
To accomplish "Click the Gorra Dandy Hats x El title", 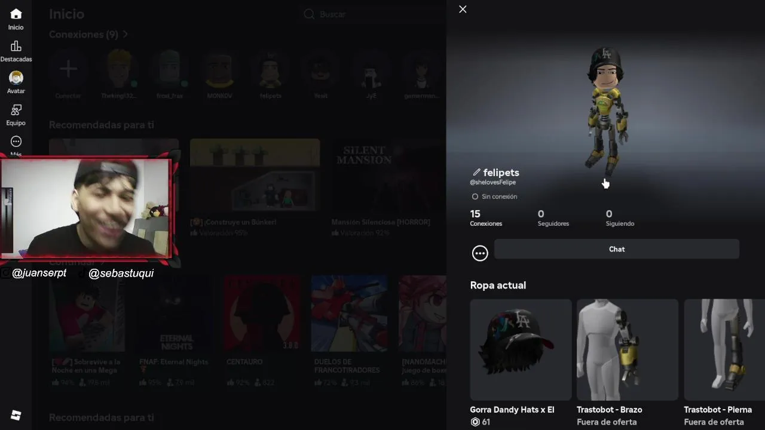I will [x=512, y=410].
